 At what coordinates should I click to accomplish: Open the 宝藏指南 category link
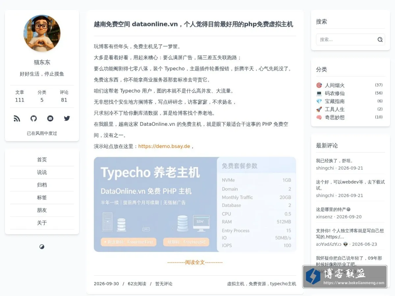tap(334, 101)
